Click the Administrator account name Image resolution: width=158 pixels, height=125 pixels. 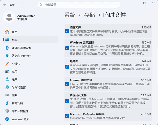[x=26, y=16]
